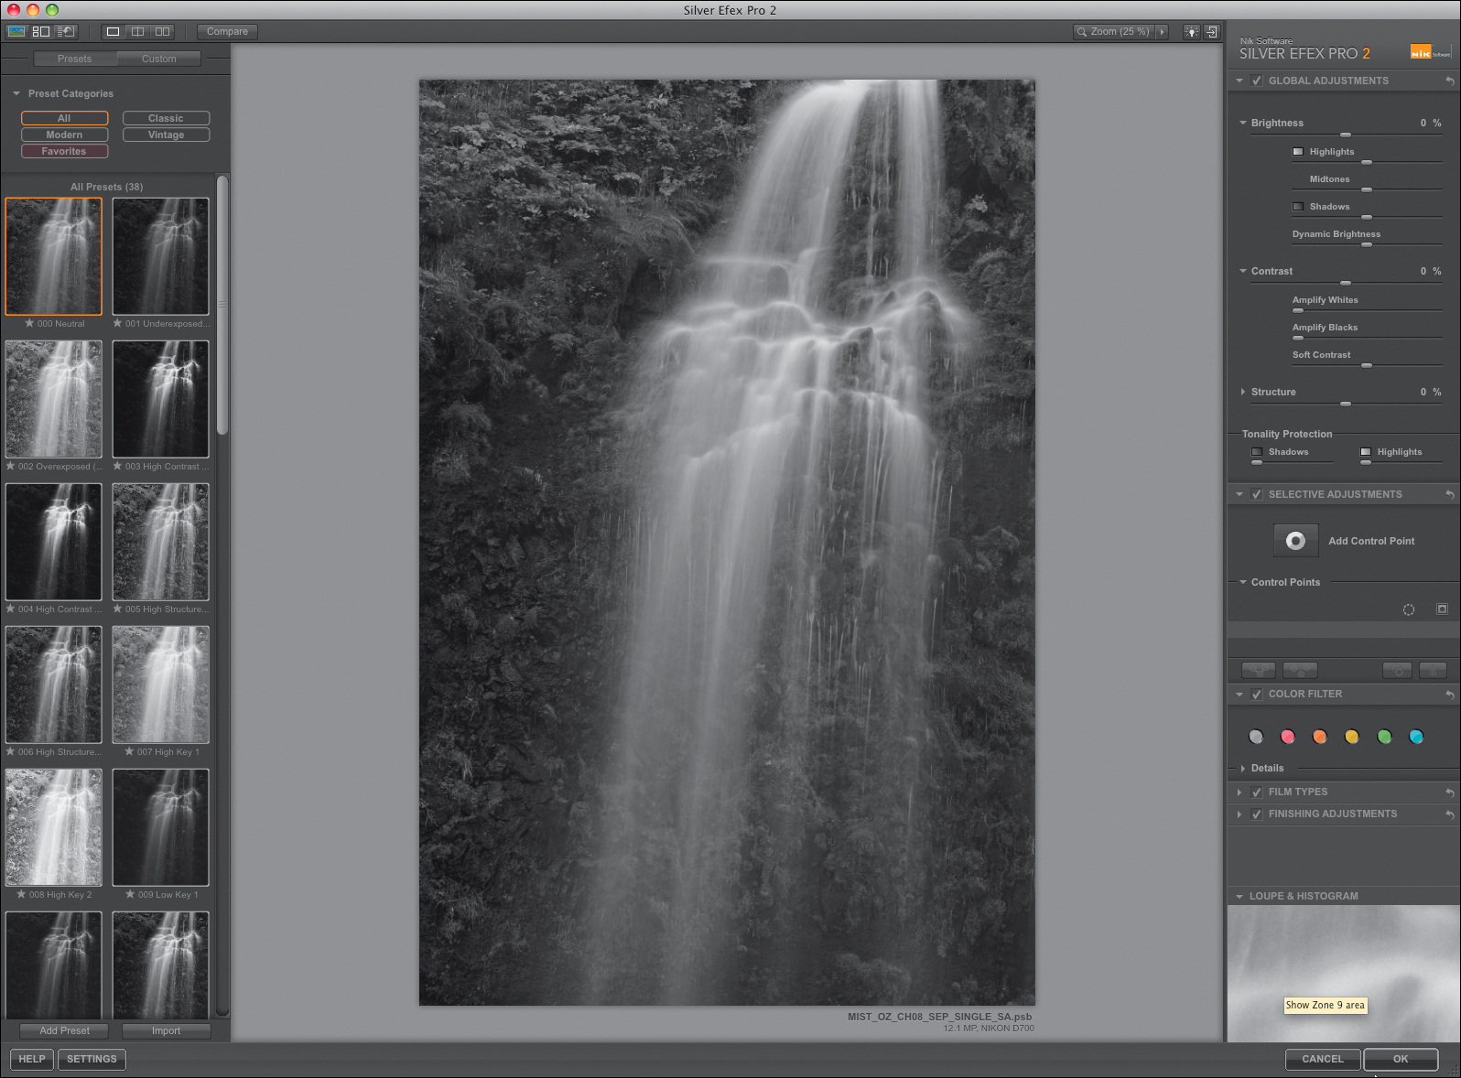1461x1078 pixels.
Task: Click the Soft Contrast slider handle
Action: [1367, 365]
